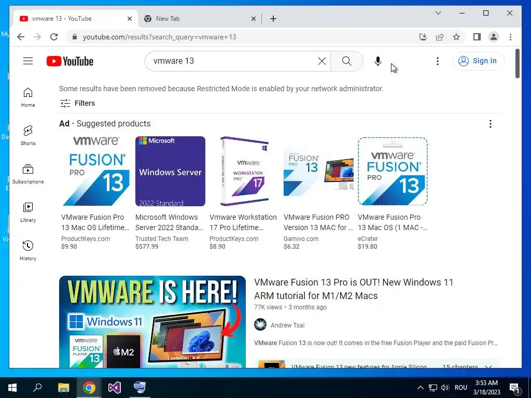Click the $577.99 price text
The height and width of the screenshot is (398, 531).
[147, 246]
